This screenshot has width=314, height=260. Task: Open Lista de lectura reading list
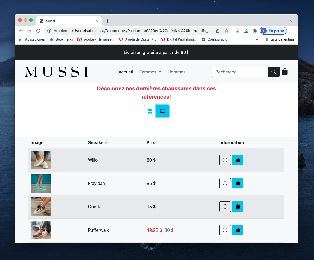coord(279,39)
